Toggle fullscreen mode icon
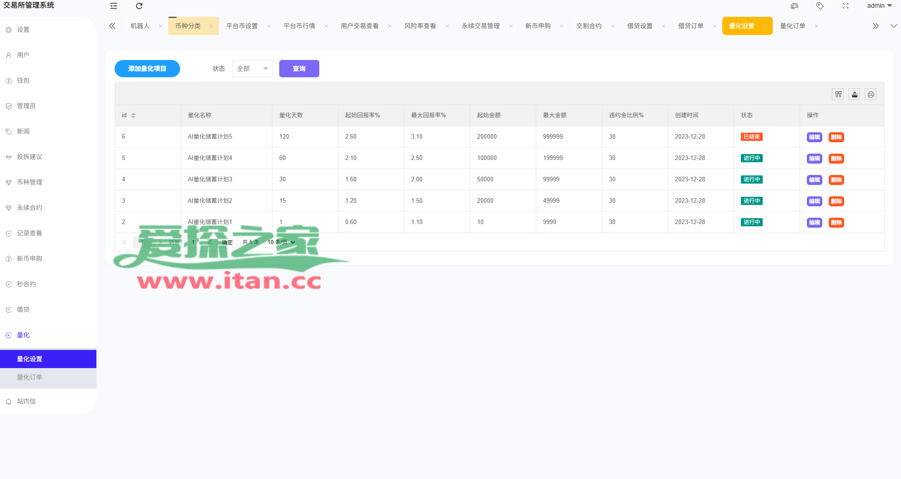This screenshot has width=901, height=479. 845,6
